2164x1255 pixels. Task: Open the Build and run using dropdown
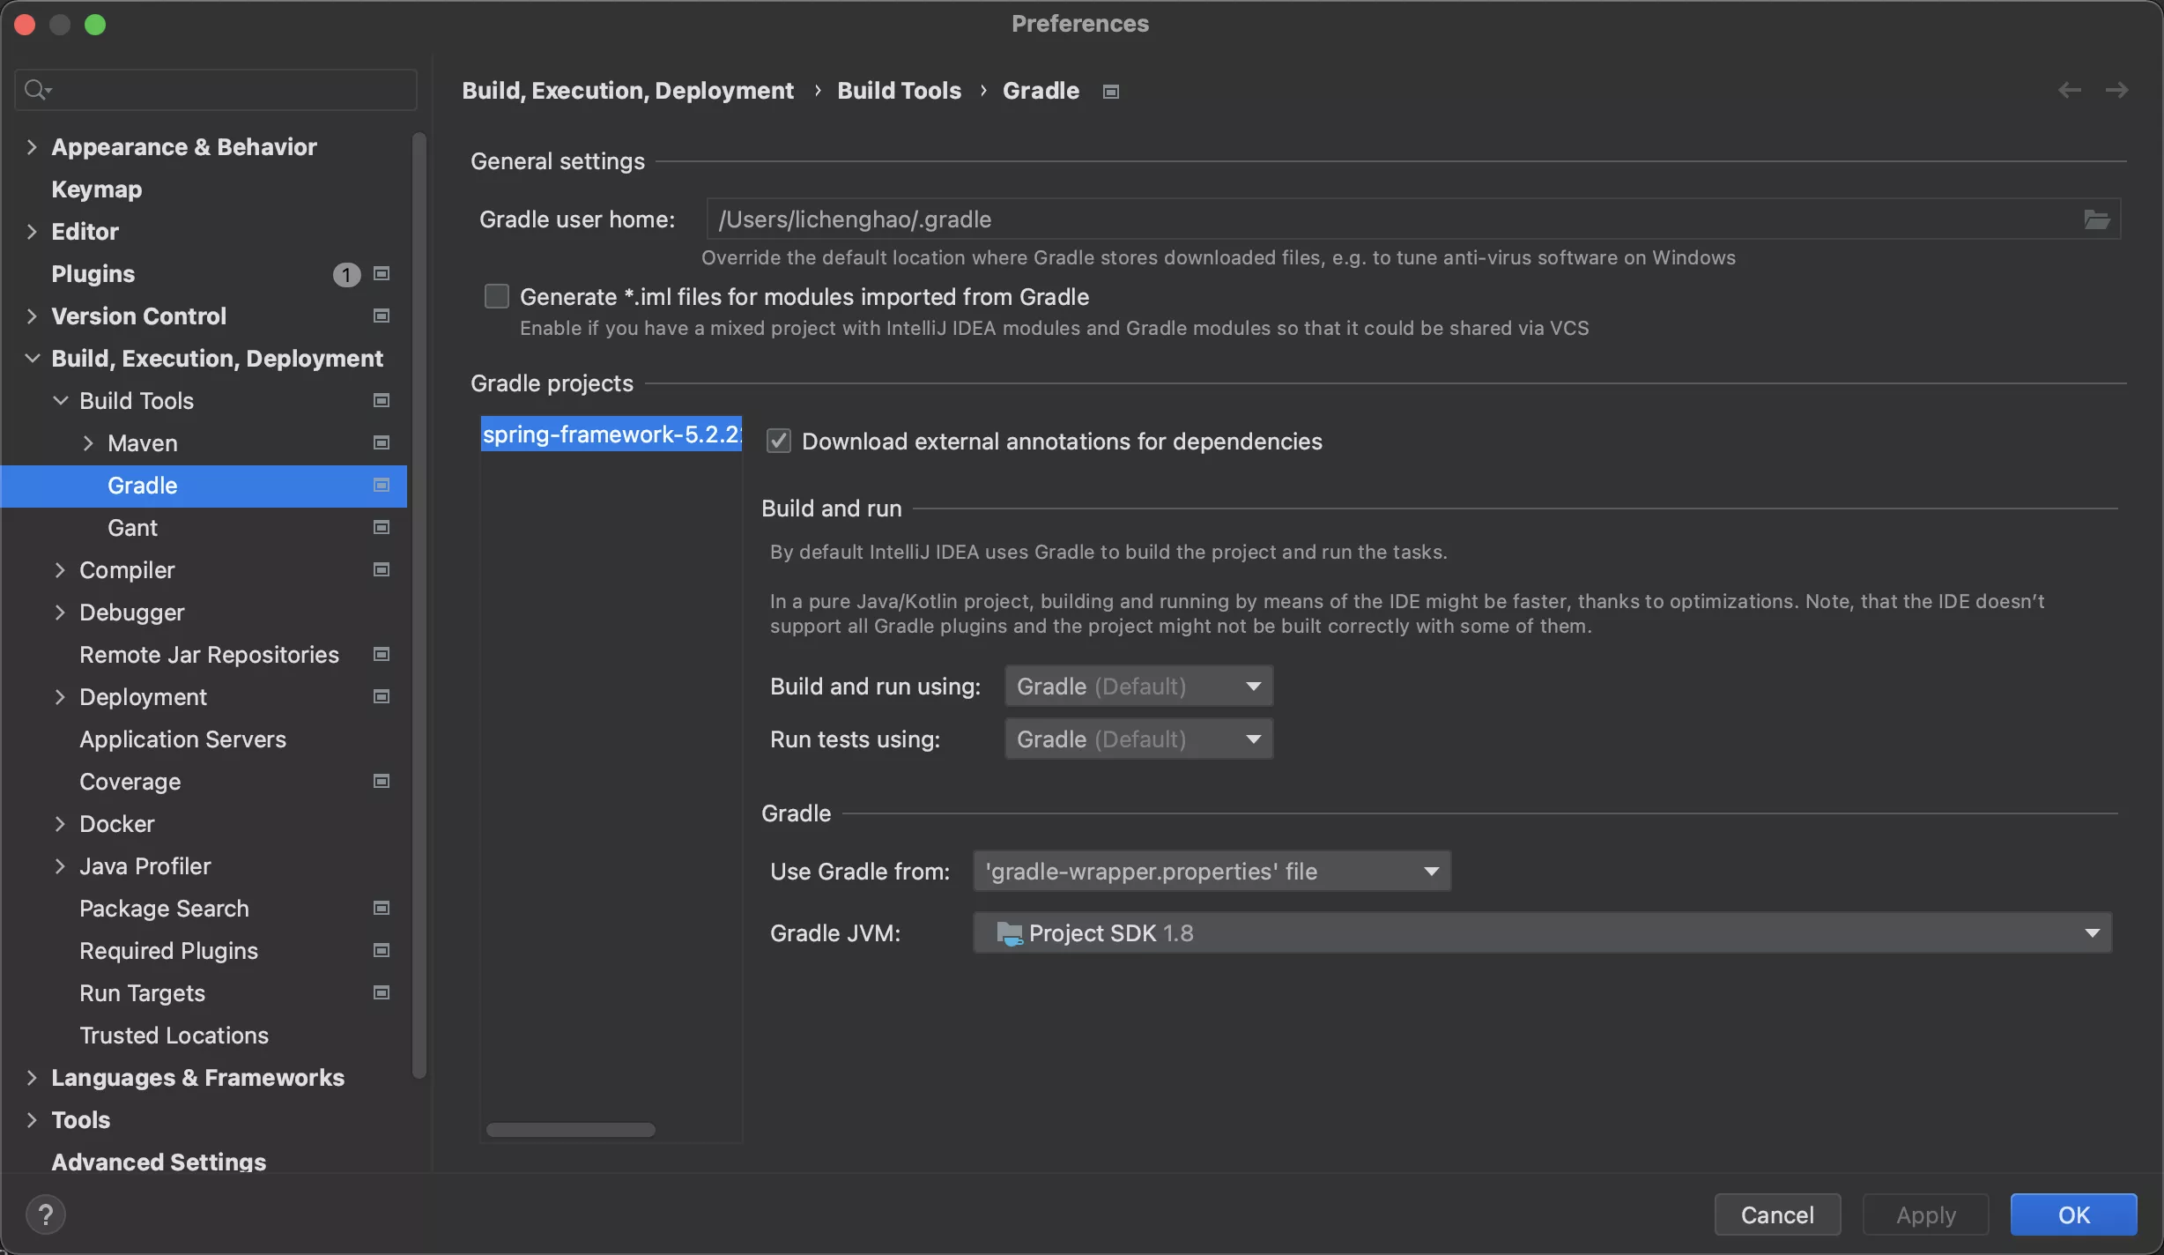[1138, 687]
